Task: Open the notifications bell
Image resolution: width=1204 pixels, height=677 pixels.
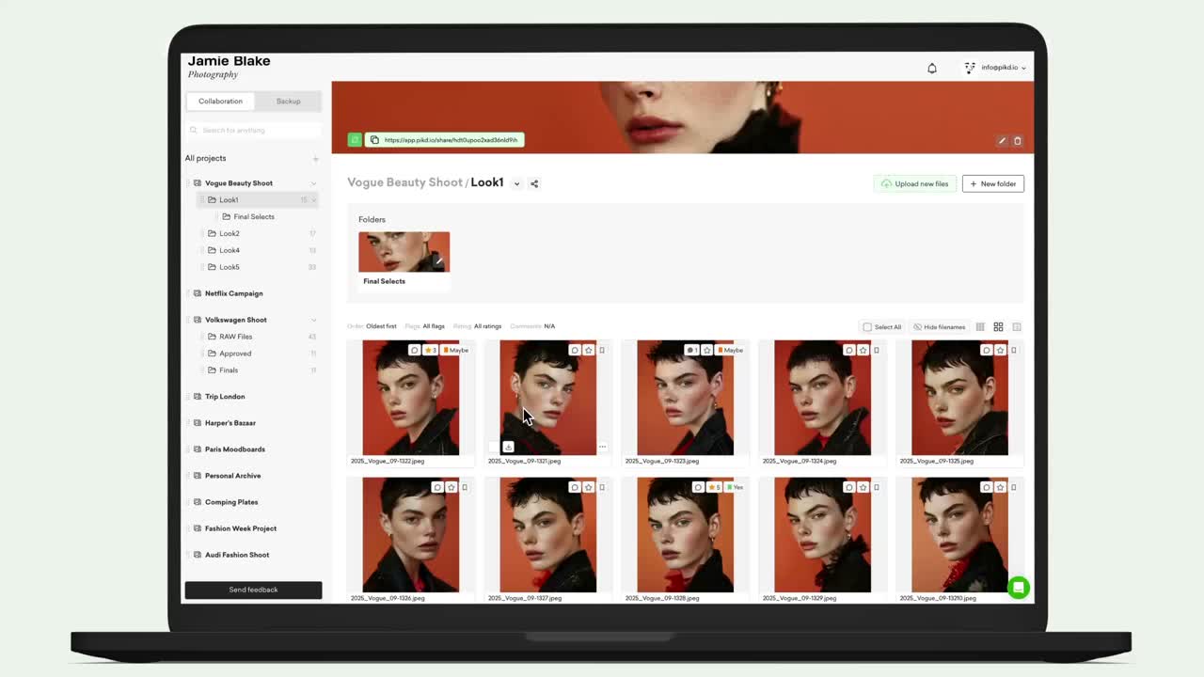Action: point(932,68)
